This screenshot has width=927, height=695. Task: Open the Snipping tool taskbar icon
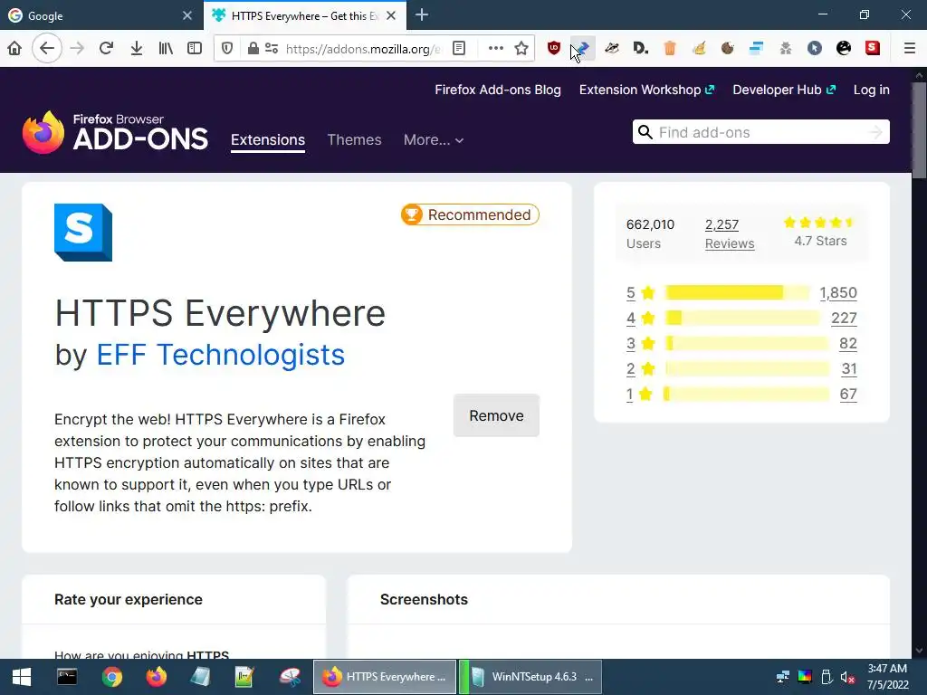(291, 677)
